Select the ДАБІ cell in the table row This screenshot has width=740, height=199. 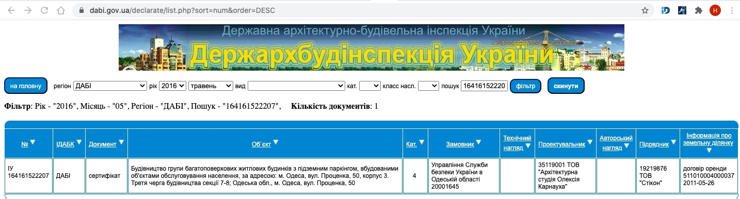coord(69,176)
